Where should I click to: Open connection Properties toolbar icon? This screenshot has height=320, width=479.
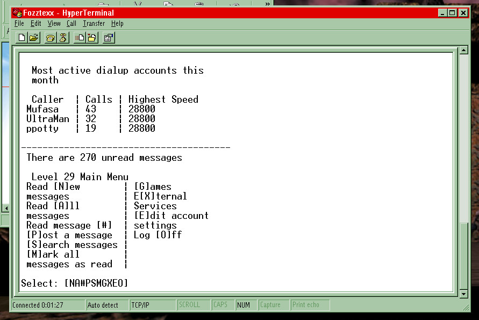(109, 38)
